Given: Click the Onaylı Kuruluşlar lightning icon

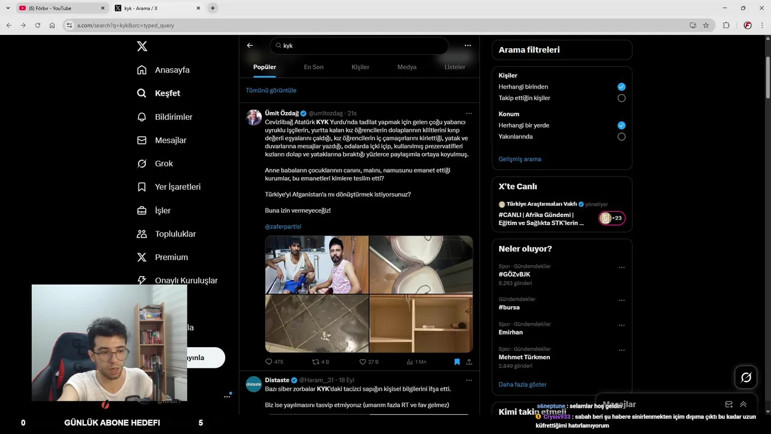Looking at the screenshot, I should (142, 280).
